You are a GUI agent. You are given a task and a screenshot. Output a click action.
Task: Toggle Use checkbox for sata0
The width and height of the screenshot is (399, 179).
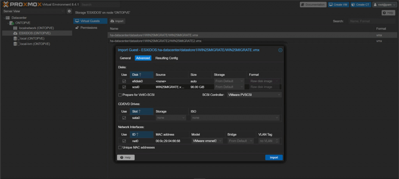coord(124,118)
